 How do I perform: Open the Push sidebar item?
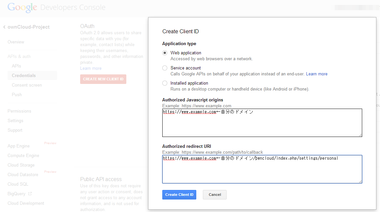17,95
